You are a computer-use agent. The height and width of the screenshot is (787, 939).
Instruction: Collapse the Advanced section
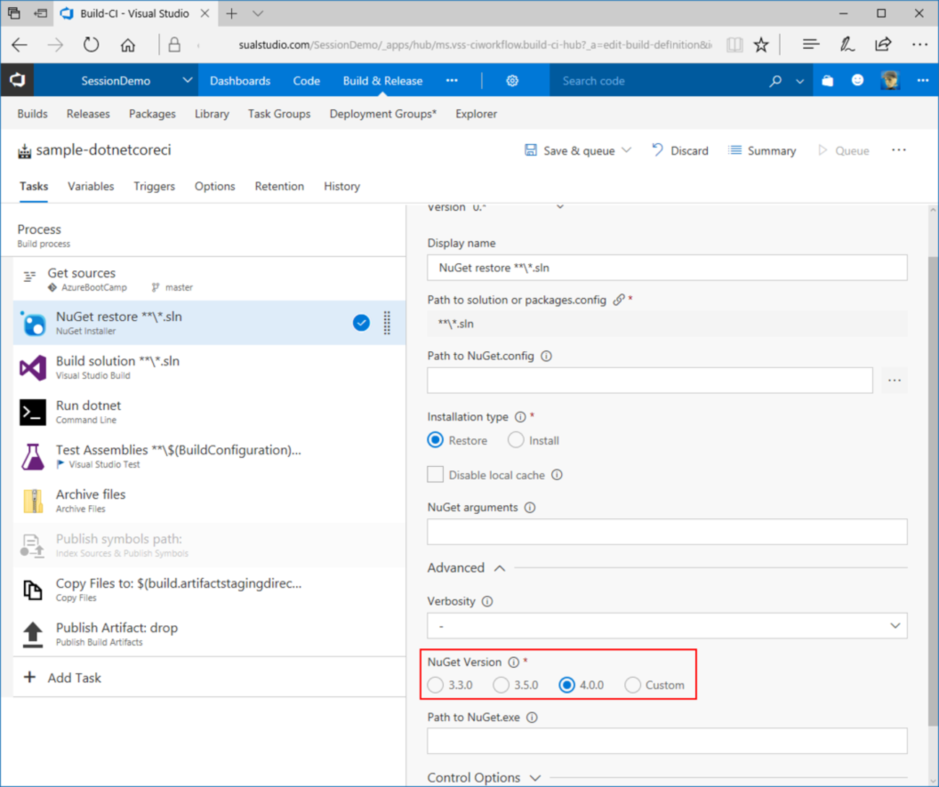[x=499, y=568]
